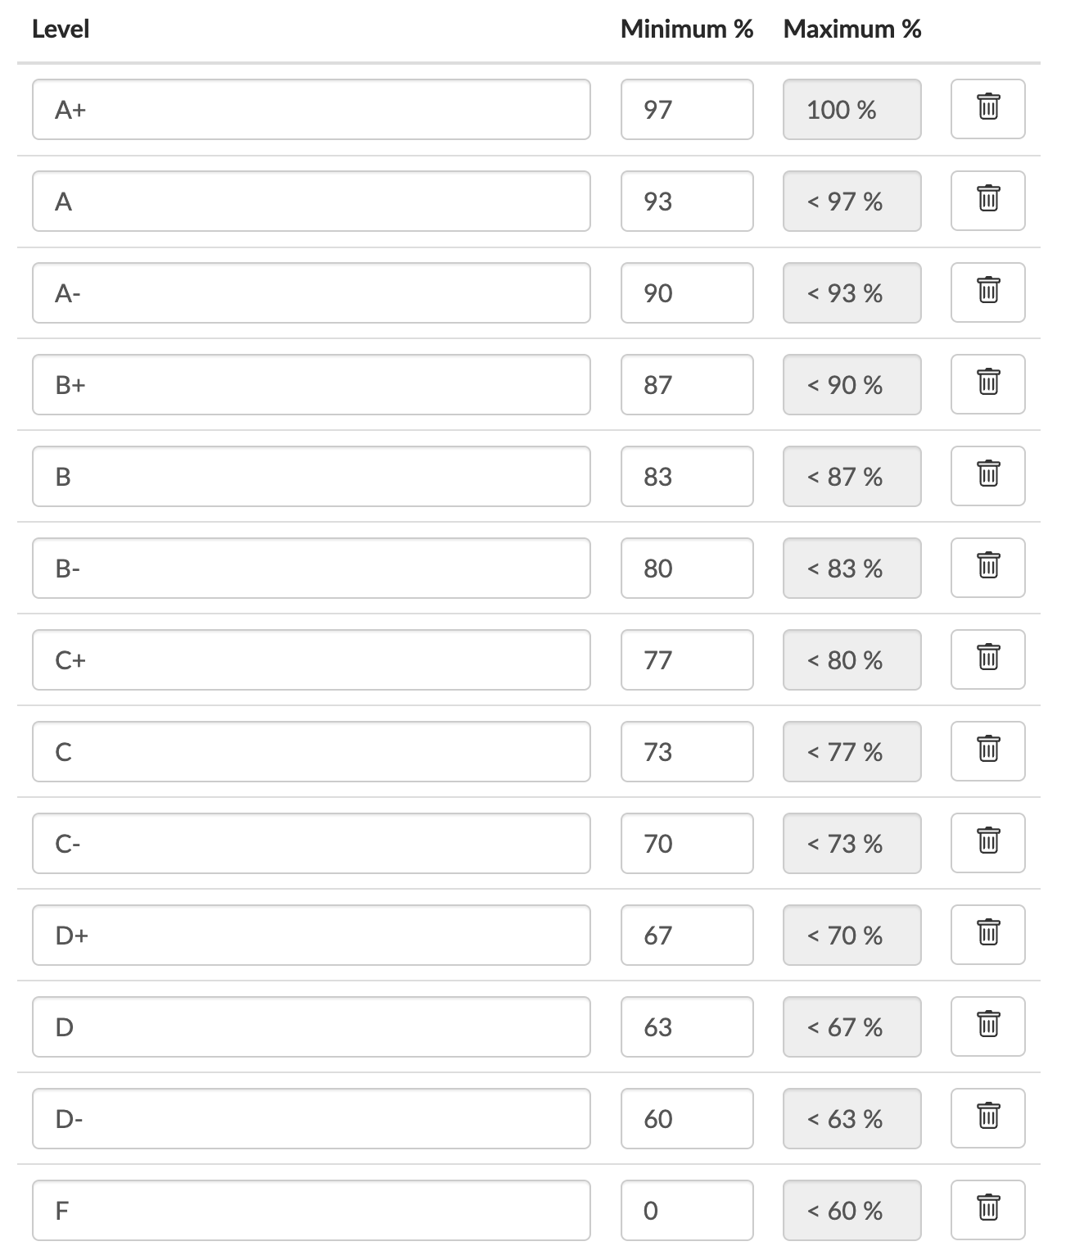
Task: Click the B level name field
Action: 311,476
